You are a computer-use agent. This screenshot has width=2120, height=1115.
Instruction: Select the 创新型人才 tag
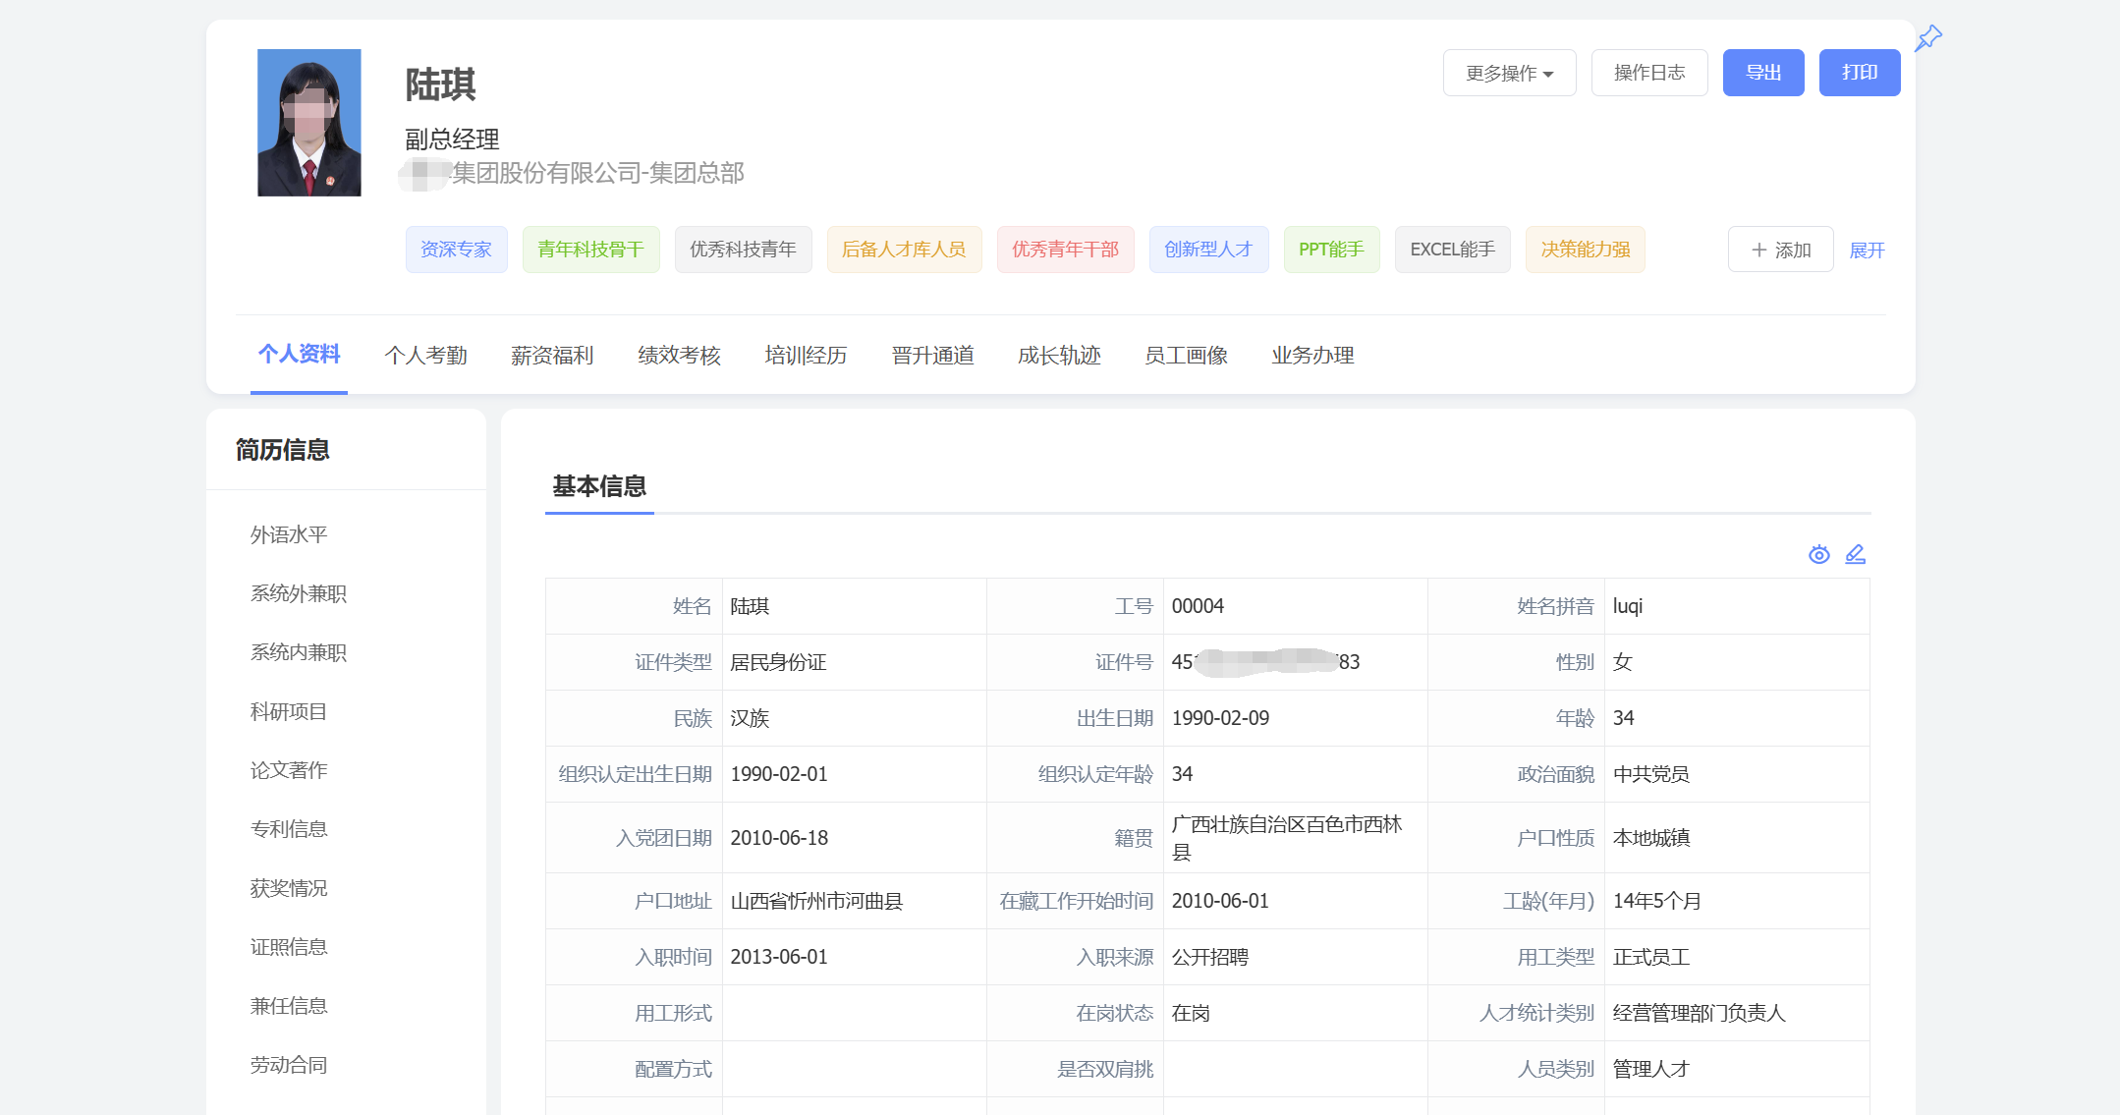point(1208,250)
